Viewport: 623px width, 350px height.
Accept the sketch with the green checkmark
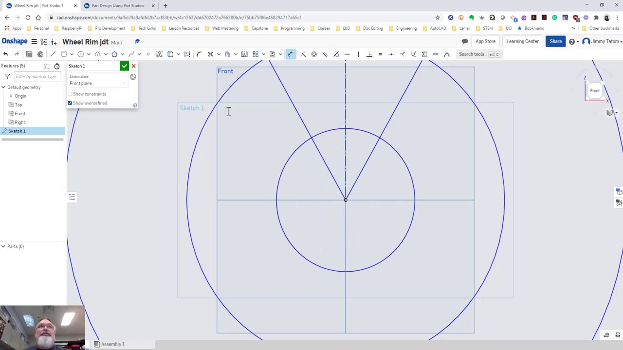pos(125,66)
